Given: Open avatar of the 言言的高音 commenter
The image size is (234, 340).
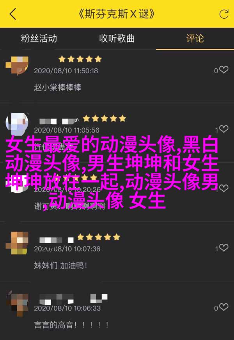Looking at the screenshot, I should (x=17, y=303).
